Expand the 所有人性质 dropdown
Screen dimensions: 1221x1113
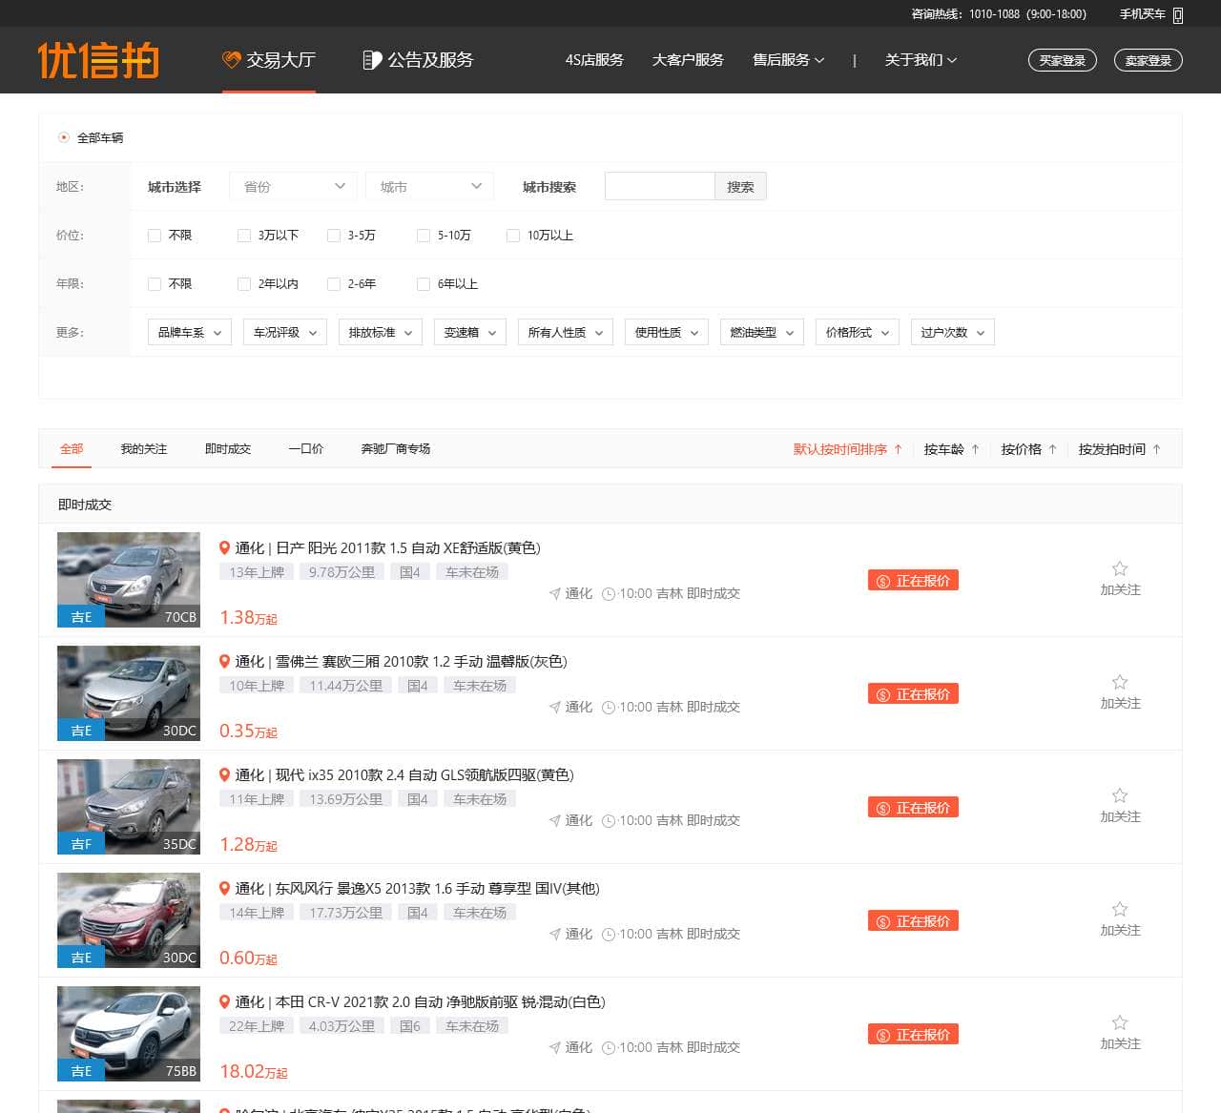[566, 332]
